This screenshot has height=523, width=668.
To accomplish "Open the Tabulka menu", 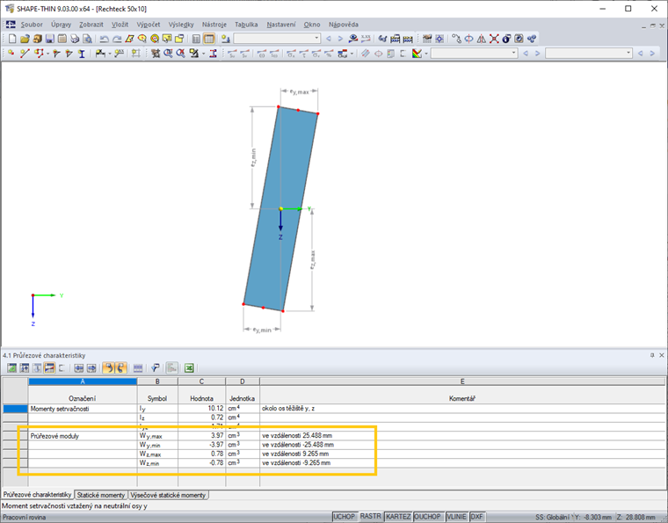I will (x=246, y=25).
